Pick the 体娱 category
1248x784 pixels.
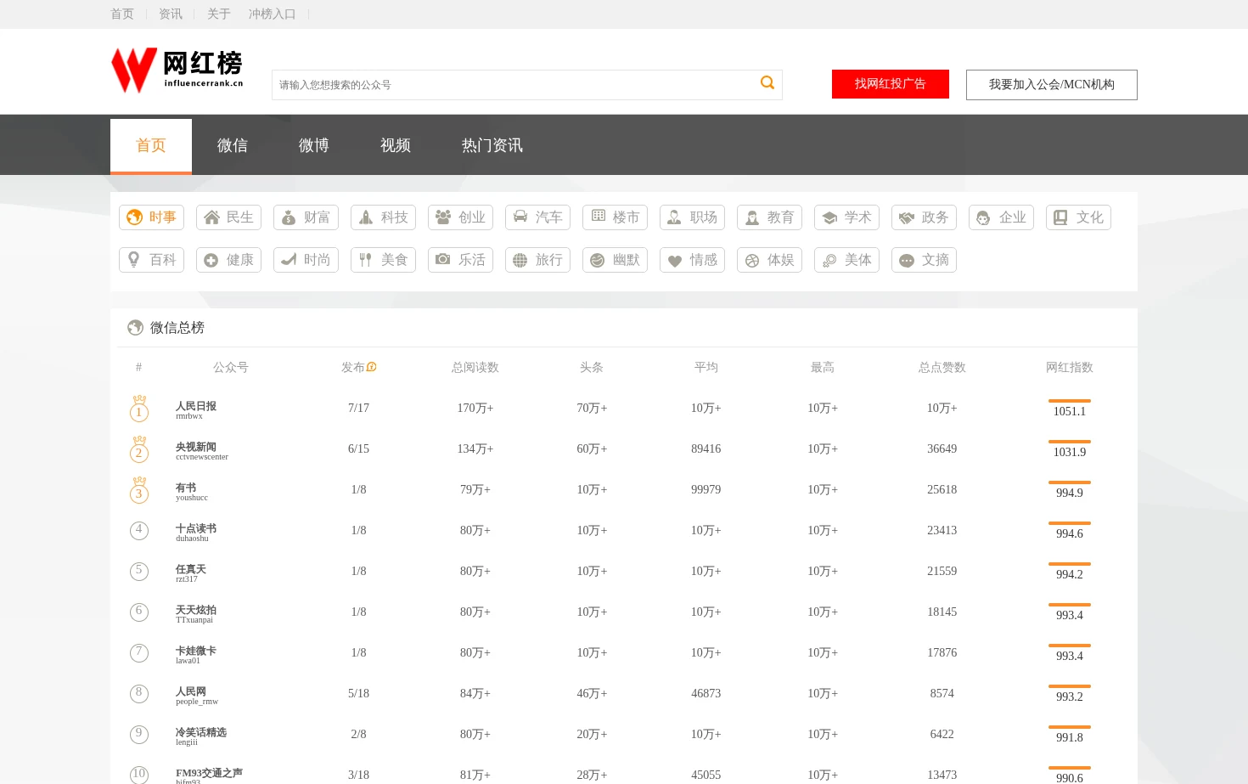pyautogui.click(x=769, y=260)
